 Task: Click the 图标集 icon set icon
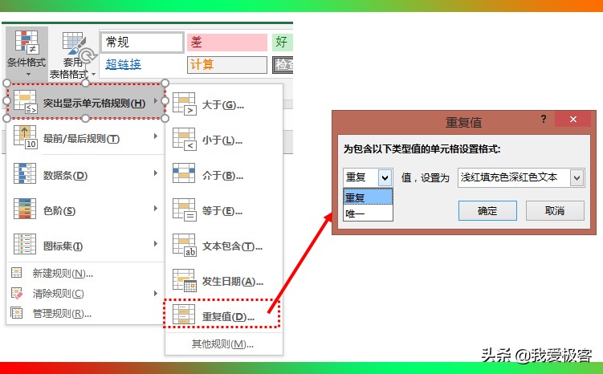pos(25,244)
